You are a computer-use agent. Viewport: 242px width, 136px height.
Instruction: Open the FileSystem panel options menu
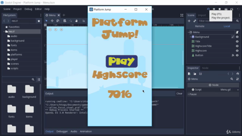click(x=40, y=15)
